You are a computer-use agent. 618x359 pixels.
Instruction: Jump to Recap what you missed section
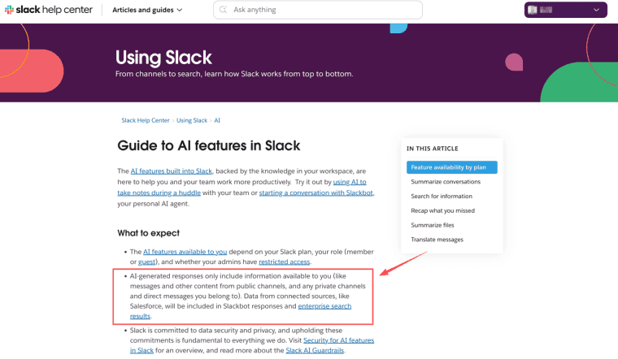pos(442,210)
